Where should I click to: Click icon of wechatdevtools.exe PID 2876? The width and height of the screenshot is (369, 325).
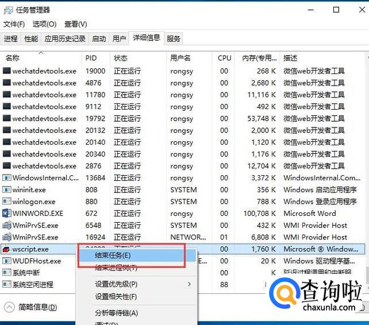(6, 166)
